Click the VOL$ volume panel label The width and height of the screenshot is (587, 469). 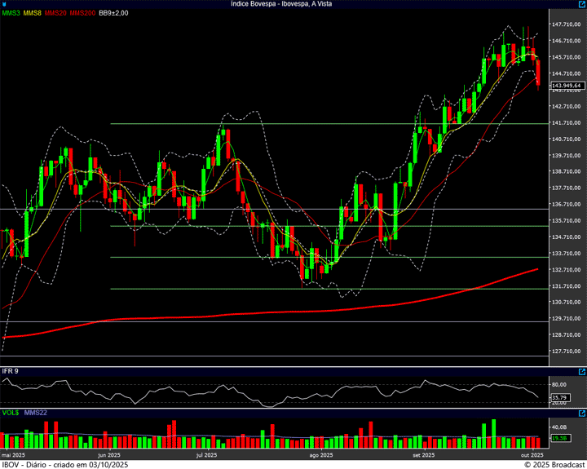(x=11, y=413)
